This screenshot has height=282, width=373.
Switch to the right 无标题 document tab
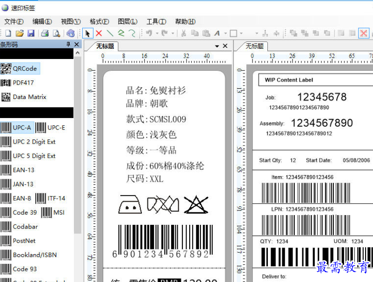254,46
